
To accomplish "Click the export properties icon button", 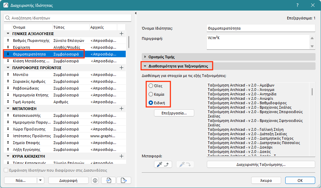I will (x=124, y=181).
